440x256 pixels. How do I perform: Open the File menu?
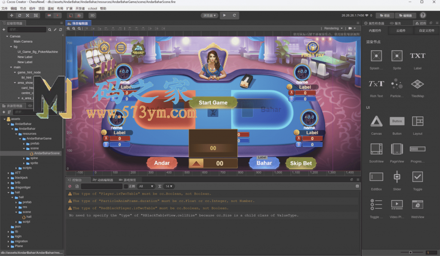4,9
